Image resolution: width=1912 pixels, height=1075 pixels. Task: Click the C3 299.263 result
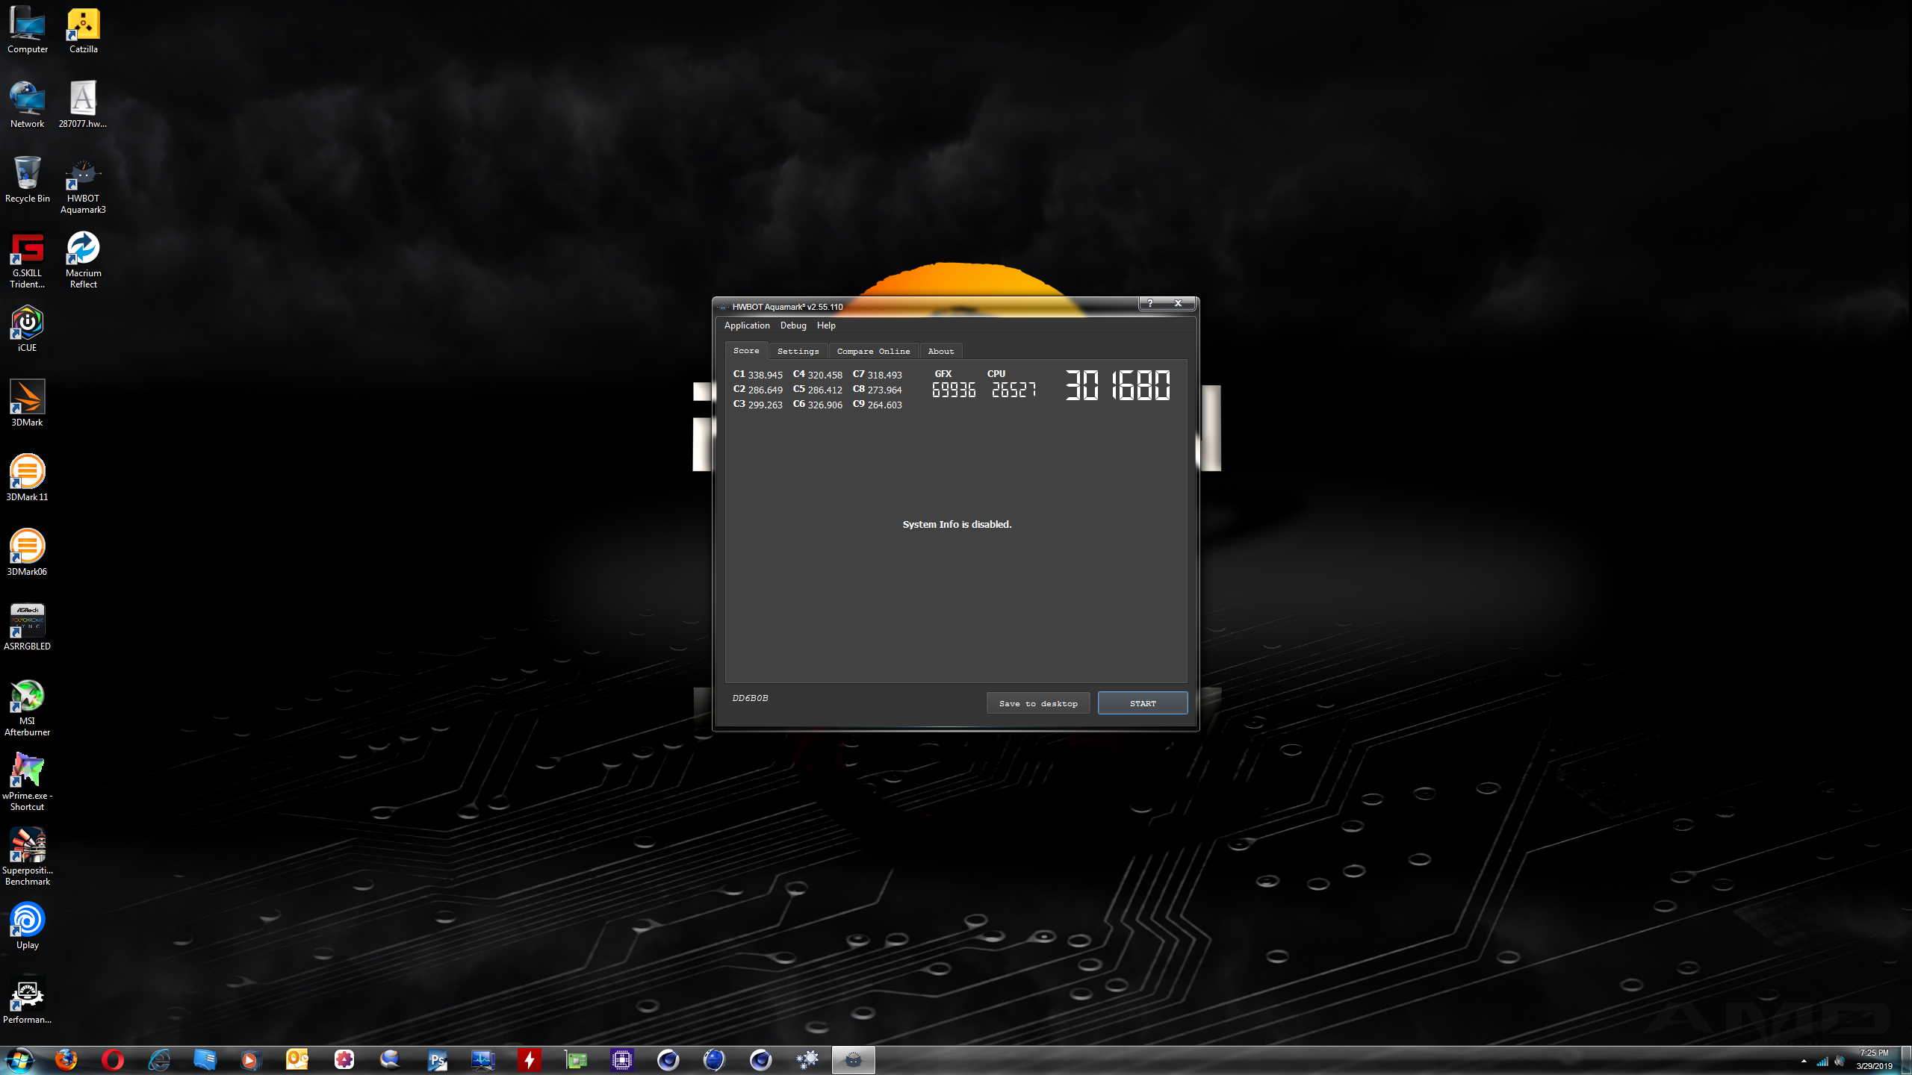point(757,405)
